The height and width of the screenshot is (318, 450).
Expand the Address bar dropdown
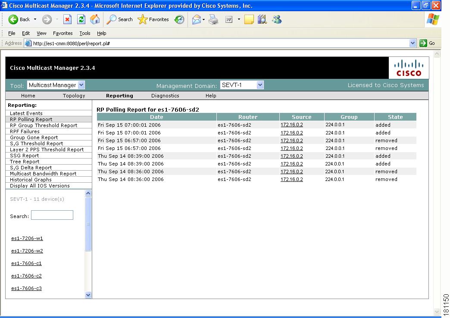412,43
